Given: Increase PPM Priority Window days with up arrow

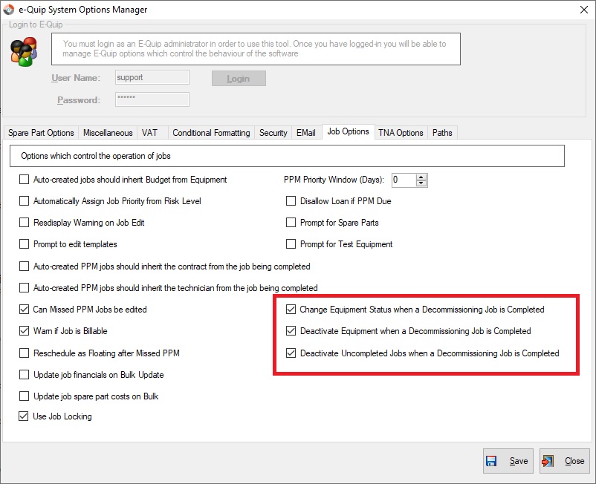Looking at the screenshot, I should (x=421, y=177).
